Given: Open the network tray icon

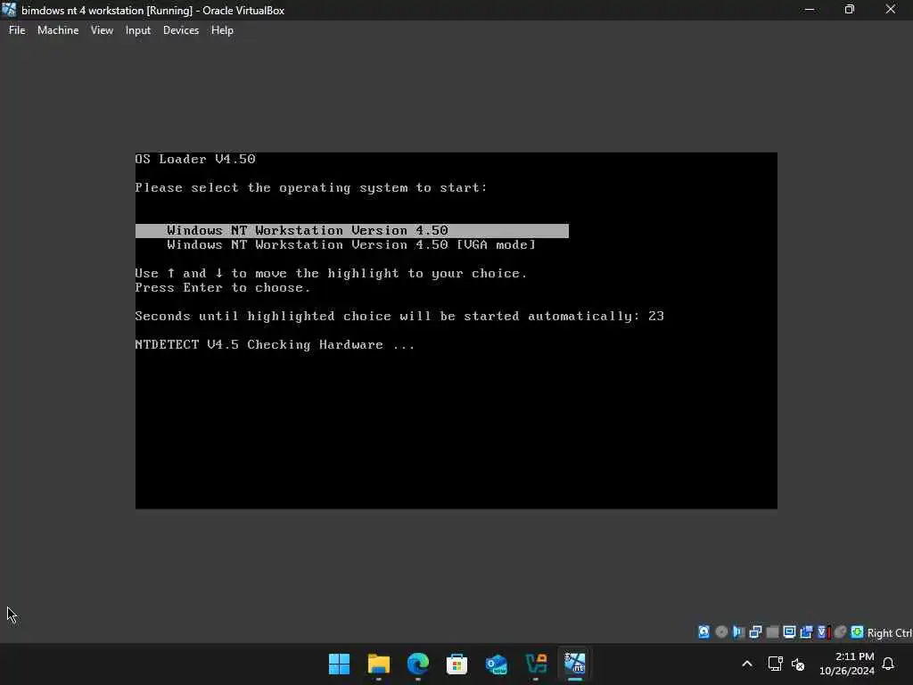Looking at the screenshot, I should point(775,664).
